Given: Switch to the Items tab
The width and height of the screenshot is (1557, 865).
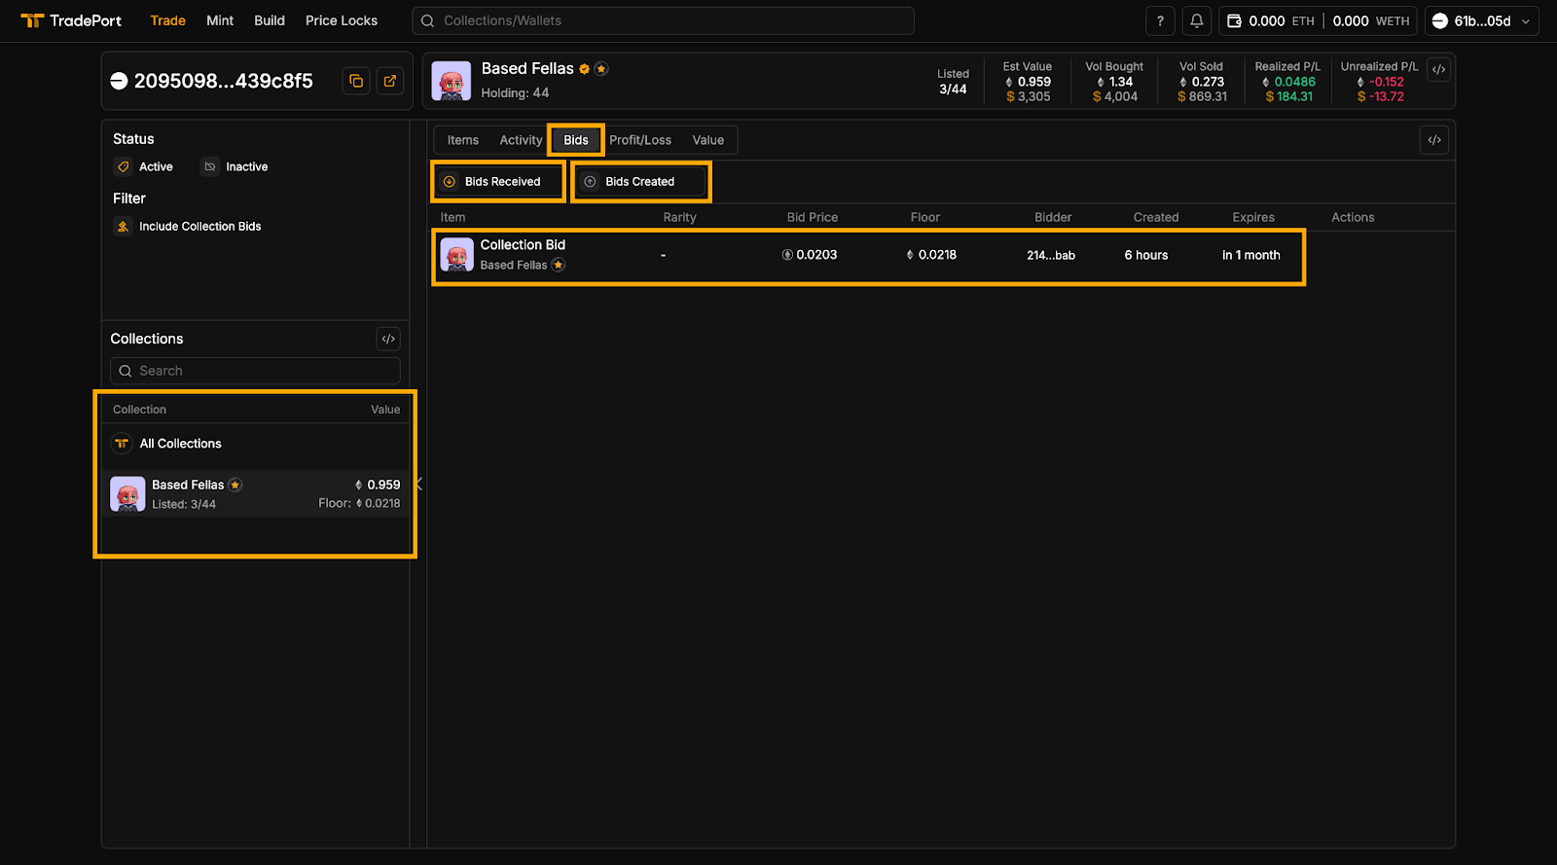Looking at the screenshot, I should (463, 140).
